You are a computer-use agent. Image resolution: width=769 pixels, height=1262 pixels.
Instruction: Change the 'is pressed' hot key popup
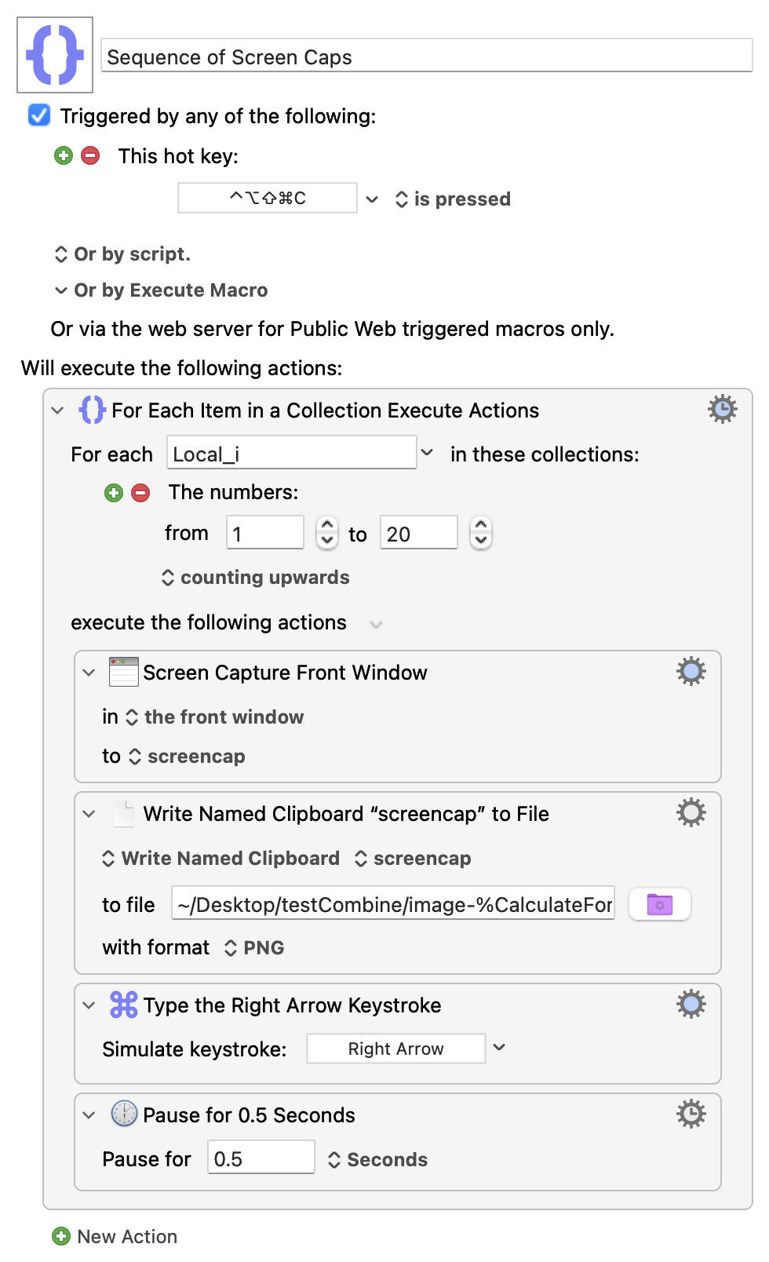(453, 199)
